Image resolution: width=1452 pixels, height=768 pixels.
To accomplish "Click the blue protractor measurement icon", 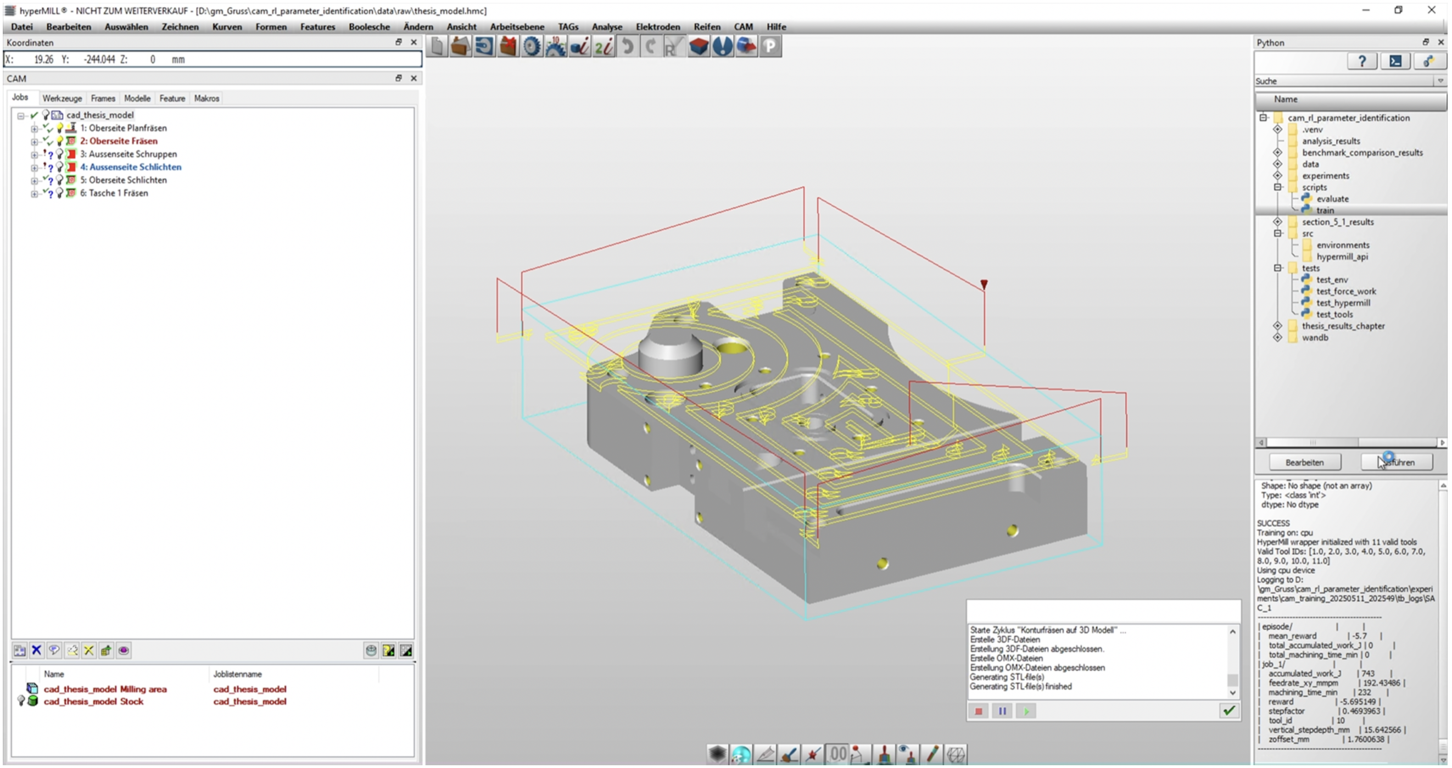I will click(x=723, y=46).
